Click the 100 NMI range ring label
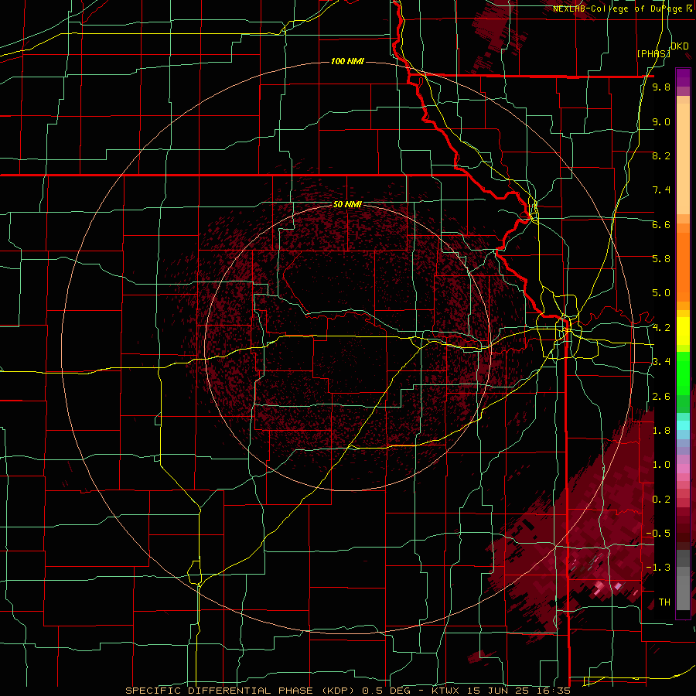 pos(347,61)
